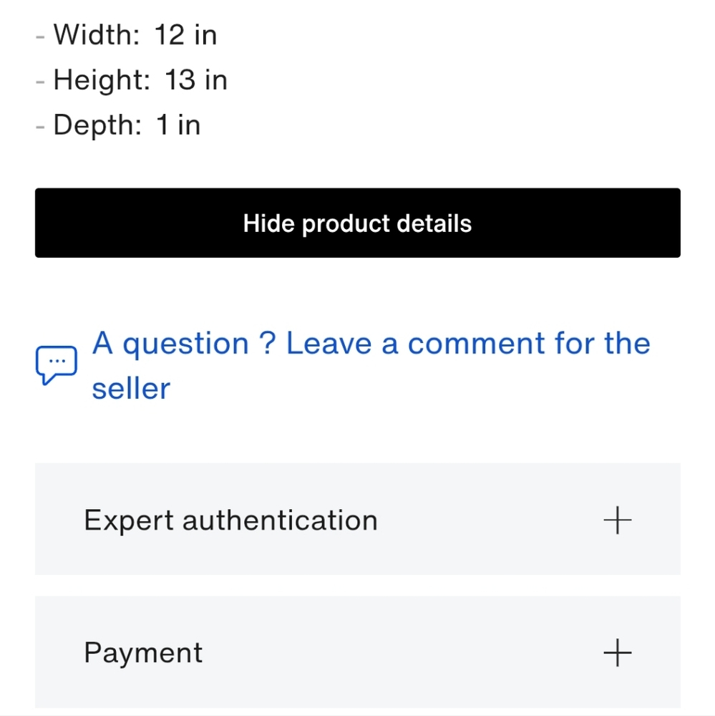Select the Height: 13 in text

(x=140, y=80)
